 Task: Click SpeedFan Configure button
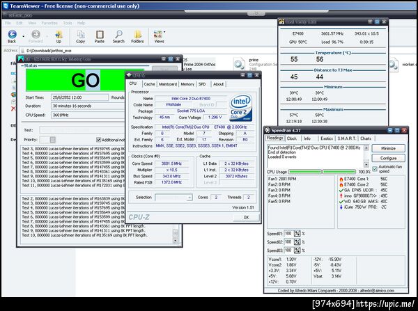coord(389,158)
